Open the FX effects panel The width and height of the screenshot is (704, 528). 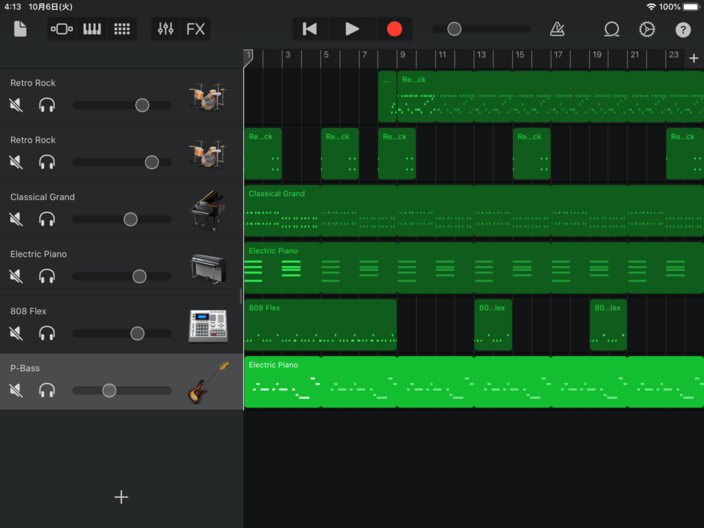[196, 29]
